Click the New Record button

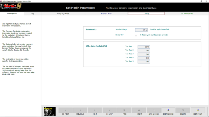154,110
